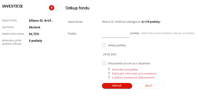Submit with the ODOSLAŤ button

coord(117,86)
